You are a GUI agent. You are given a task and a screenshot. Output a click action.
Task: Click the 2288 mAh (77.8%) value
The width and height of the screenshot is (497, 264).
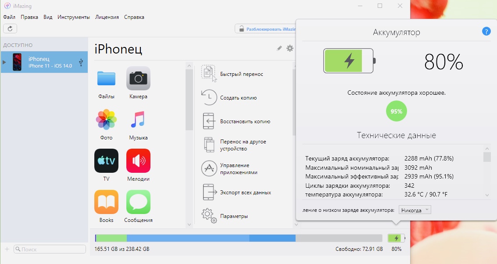(429, 158)
